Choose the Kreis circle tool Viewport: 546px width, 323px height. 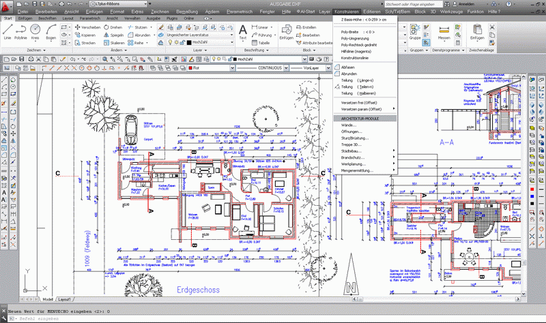click(x=35, y=32)
